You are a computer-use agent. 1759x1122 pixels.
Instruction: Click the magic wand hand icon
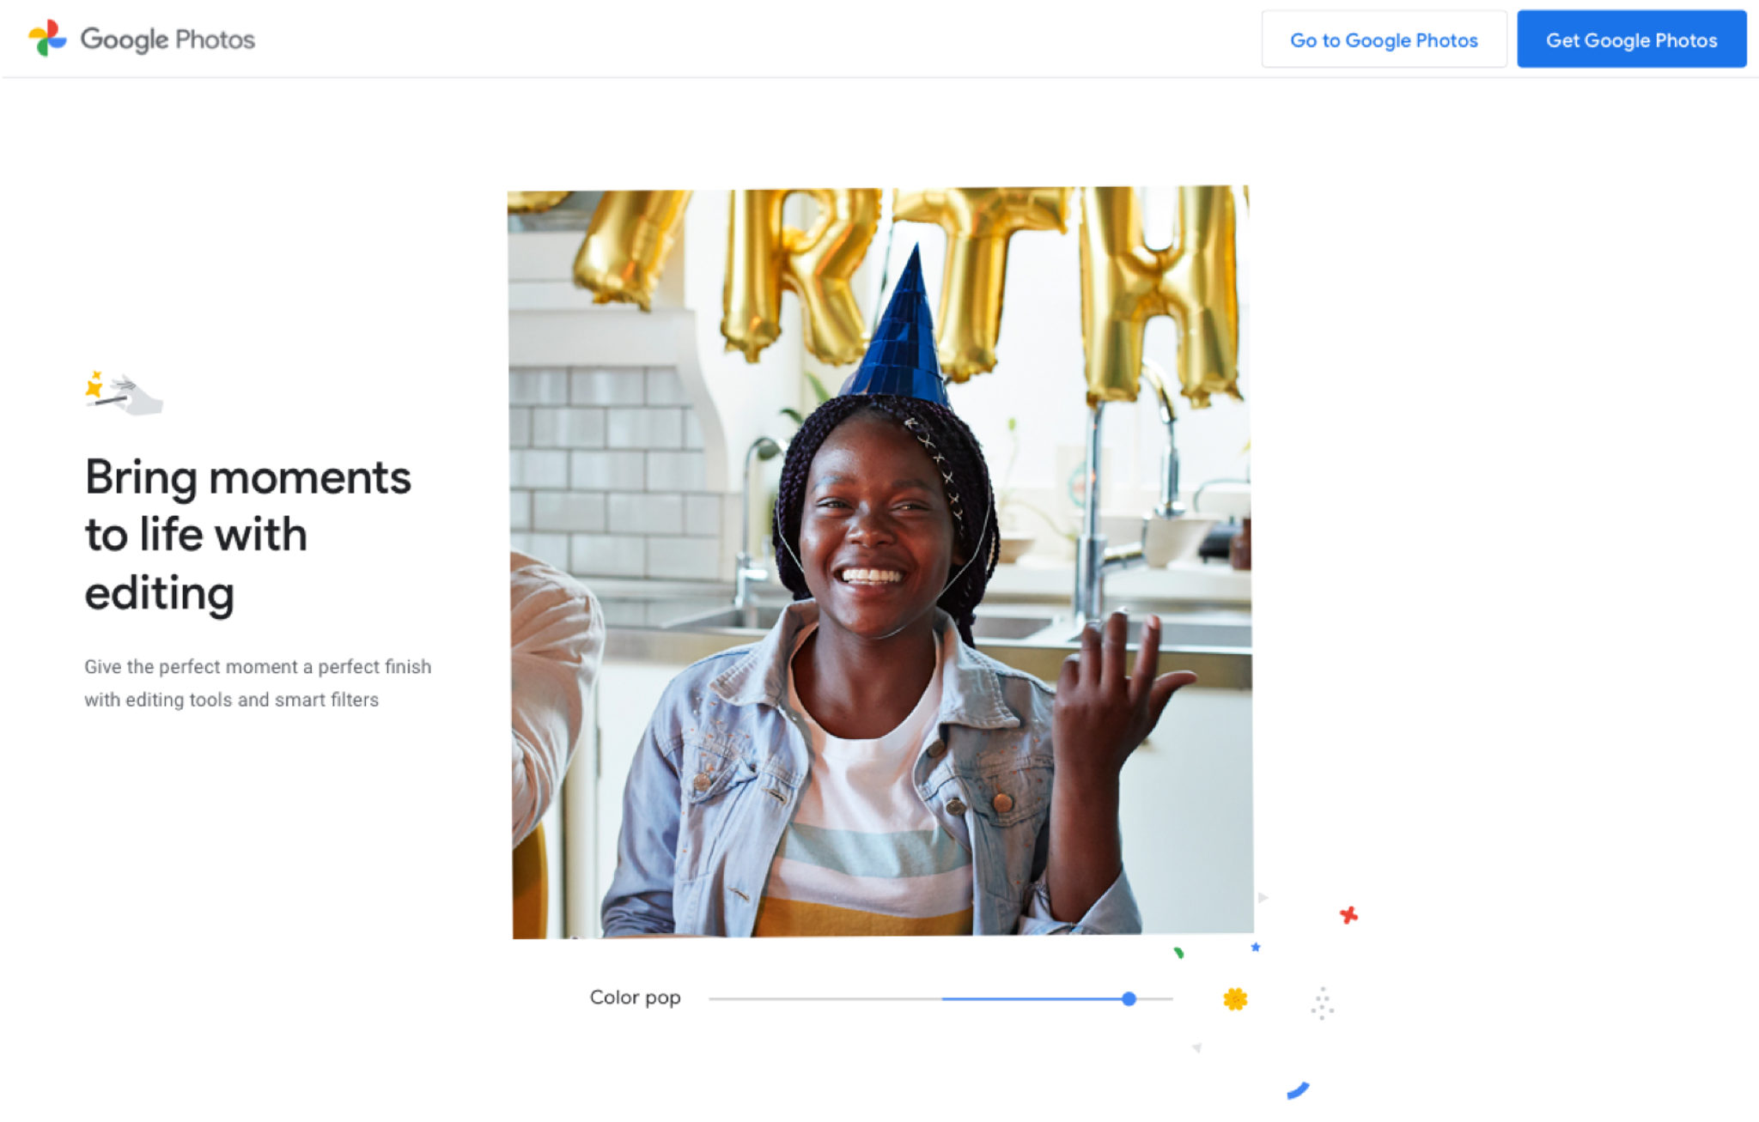tap(125, 394)
